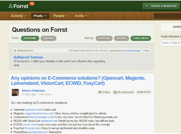This screenshot has width=181, height=134.
Task: Sort questions by Staff Picks
Action: tap(141, 38)
